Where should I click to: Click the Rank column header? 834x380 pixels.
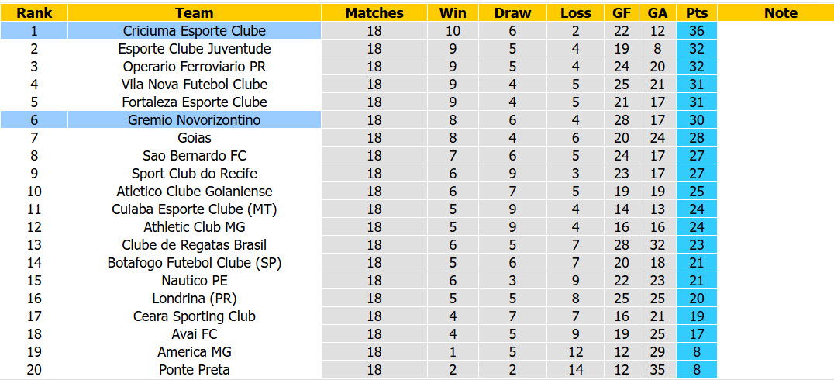tap(33, 13)
